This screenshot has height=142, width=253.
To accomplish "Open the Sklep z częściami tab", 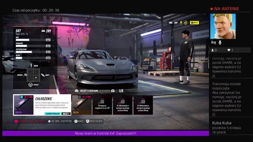I will [x=89, y=91].
